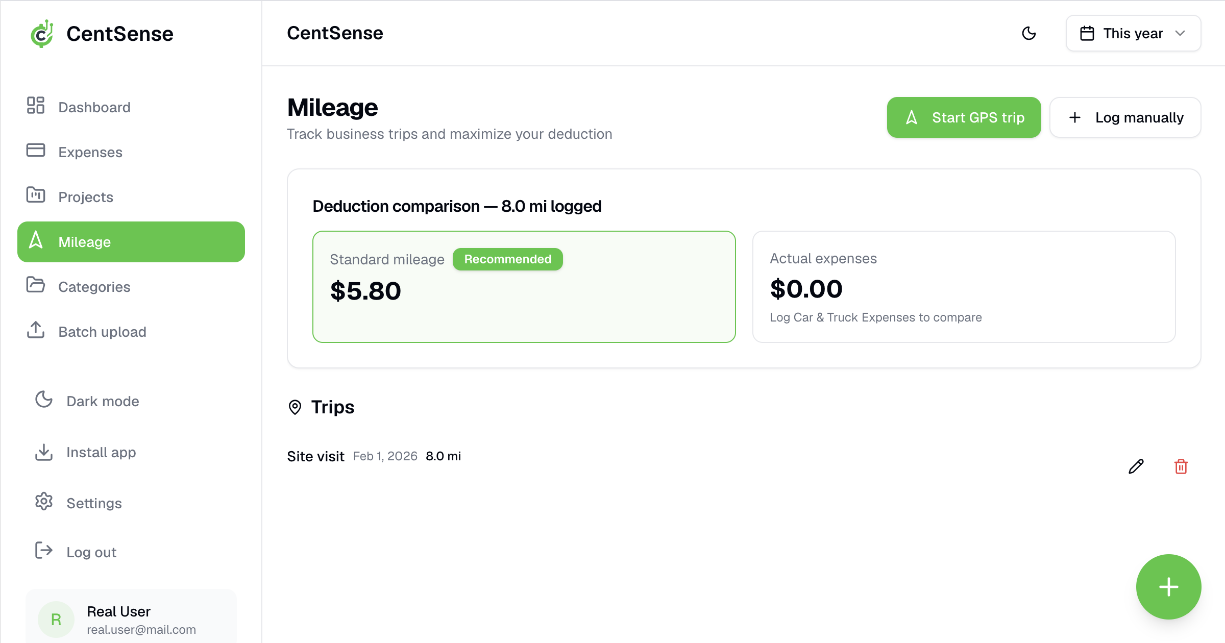Delete the Site visit trip with trash icon

point(1181,466)
